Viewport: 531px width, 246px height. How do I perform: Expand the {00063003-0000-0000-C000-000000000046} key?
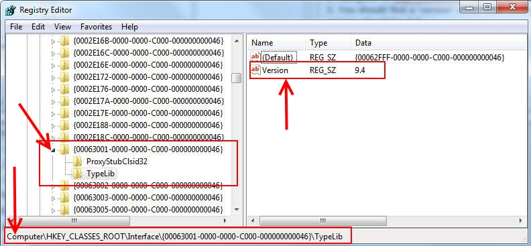[53, 198]
